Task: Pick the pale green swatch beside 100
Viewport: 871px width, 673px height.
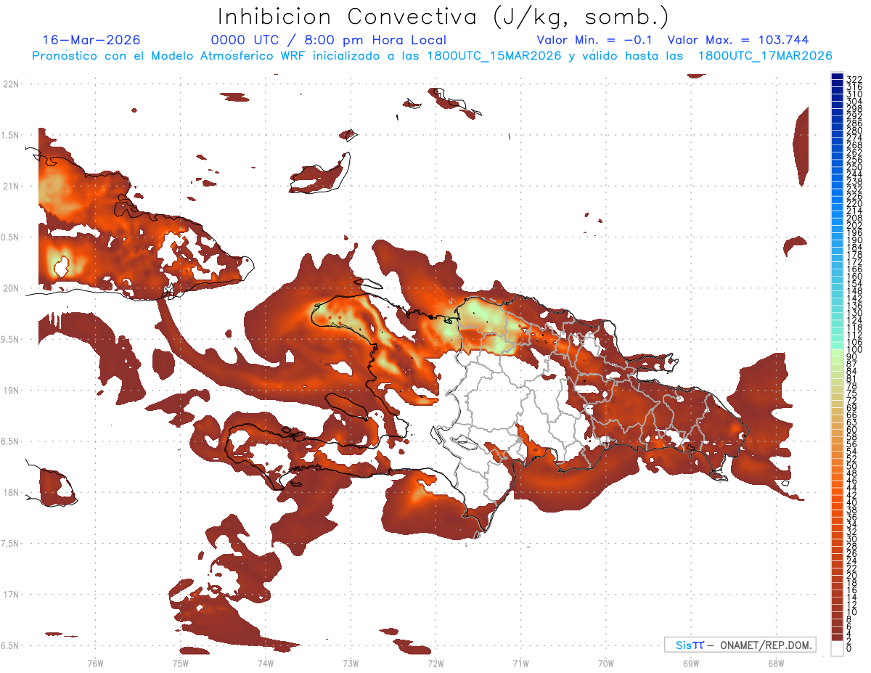Action: click(x=837, y=351)
